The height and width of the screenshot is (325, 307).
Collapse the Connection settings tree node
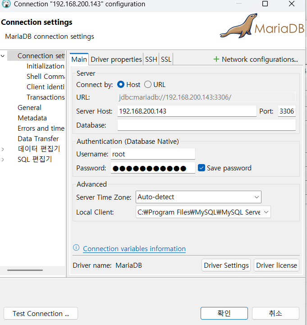3,56
